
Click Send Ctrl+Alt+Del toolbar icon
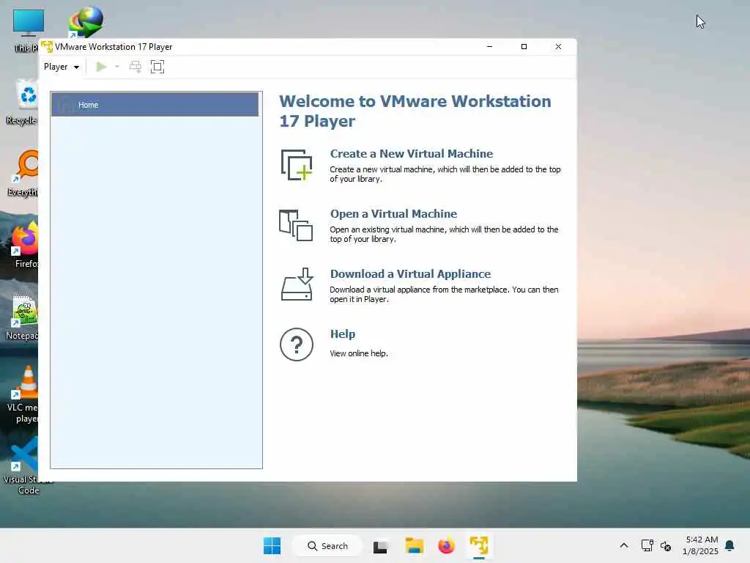coord(135,67)
